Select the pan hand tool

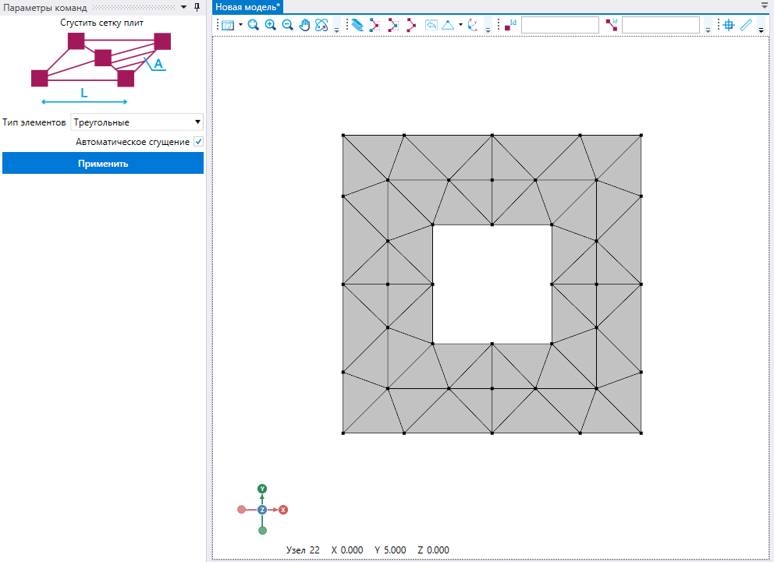click(x=304, y=25)
